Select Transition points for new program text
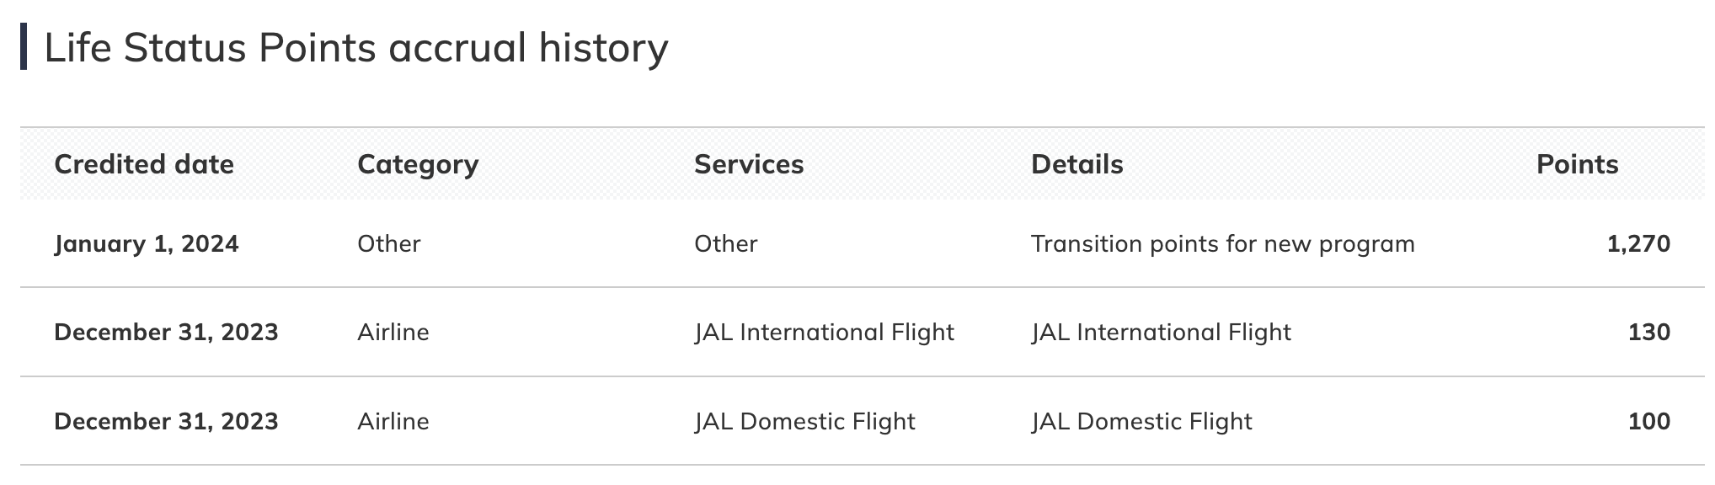The image size is (1715, 485). 1222,244
